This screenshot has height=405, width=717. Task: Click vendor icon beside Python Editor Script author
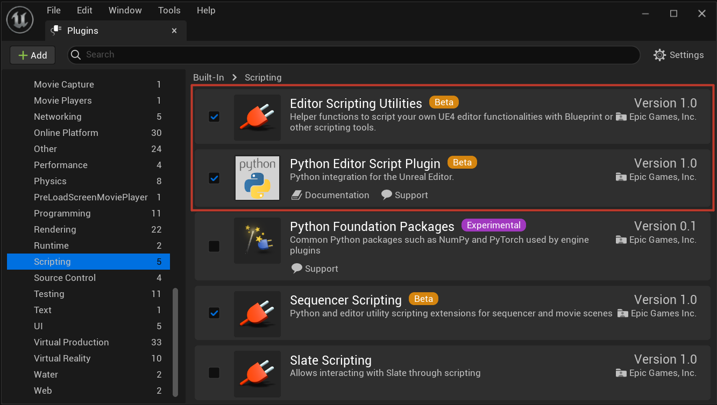point(621,177)
